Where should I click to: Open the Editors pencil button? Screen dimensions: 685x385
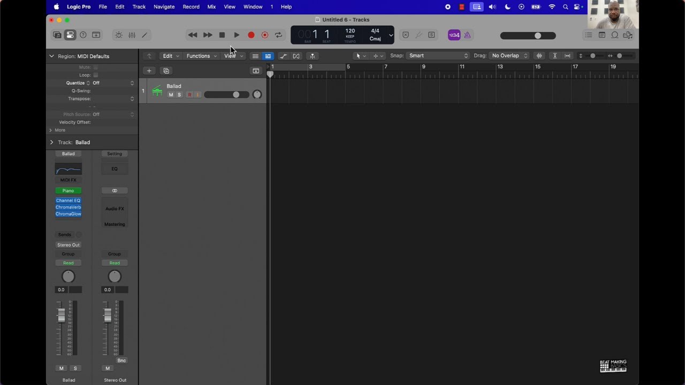click(x=144, y=35)
